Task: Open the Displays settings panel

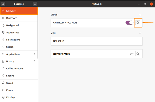Action: point(19,97)
